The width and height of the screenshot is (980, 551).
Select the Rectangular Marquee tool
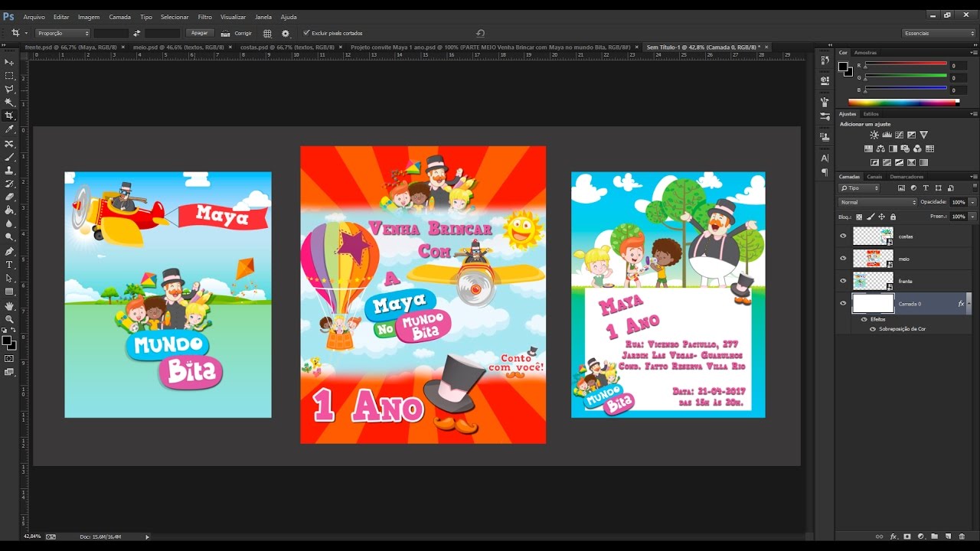[x=9, y=76]
